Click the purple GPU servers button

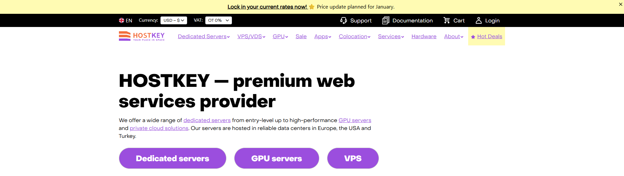276,158
